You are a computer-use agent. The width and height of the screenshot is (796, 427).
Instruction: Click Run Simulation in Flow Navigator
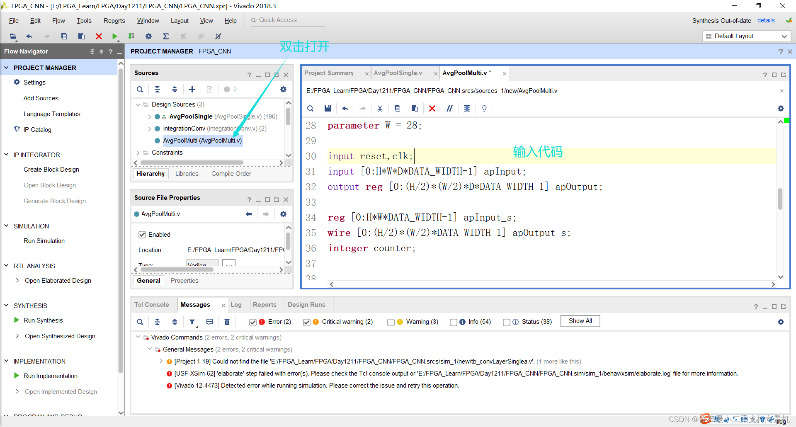click(44, 241)
